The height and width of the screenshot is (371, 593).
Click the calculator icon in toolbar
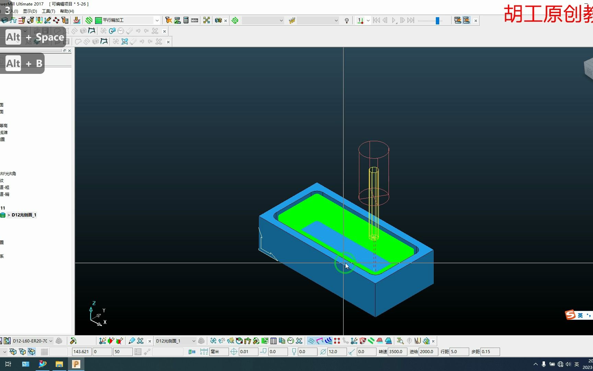(186, 20)
